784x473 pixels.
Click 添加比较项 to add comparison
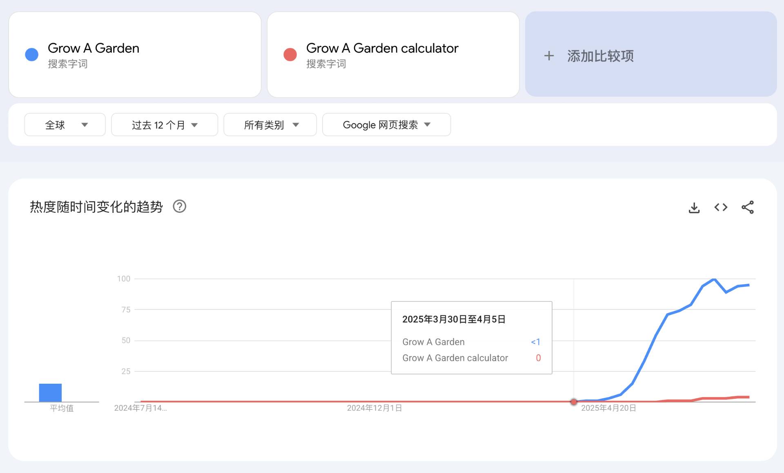tap(651, 54)
